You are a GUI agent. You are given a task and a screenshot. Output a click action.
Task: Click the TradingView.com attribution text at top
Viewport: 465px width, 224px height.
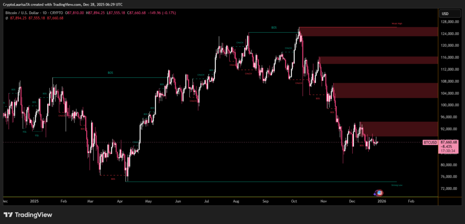tap(62, 4)
